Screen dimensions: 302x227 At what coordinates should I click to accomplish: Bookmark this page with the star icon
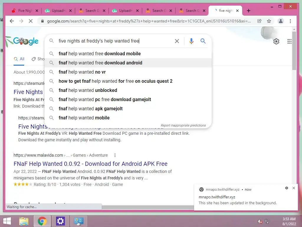[x=269, y=21]
